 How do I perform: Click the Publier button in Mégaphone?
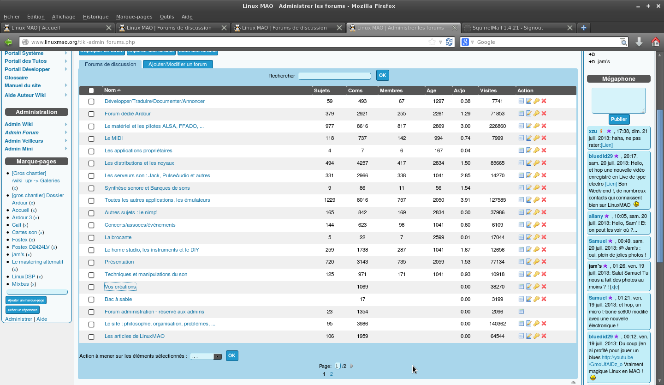(x=619, y=119)
